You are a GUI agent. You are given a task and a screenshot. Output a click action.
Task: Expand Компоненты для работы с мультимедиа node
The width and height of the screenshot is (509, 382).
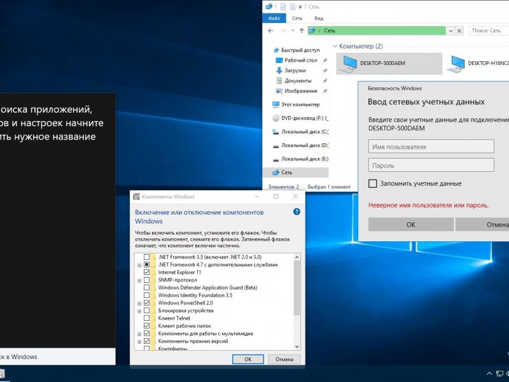(x=139, y=334)
